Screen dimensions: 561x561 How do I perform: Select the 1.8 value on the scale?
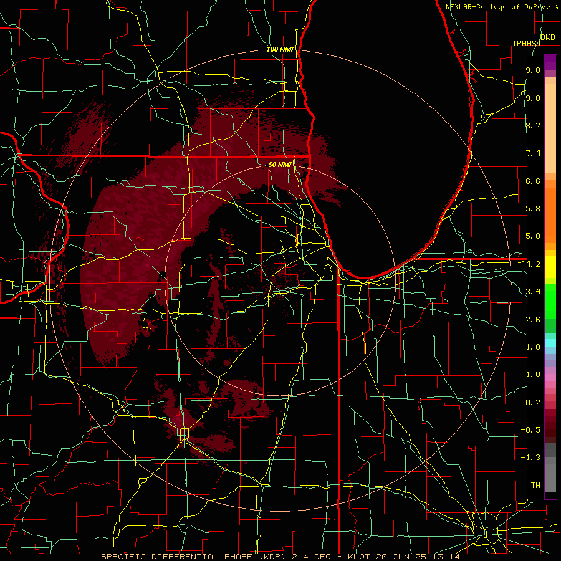point(533,347)
